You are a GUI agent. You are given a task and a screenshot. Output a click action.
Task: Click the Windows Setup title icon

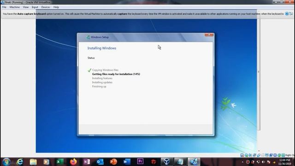[88, 37]
